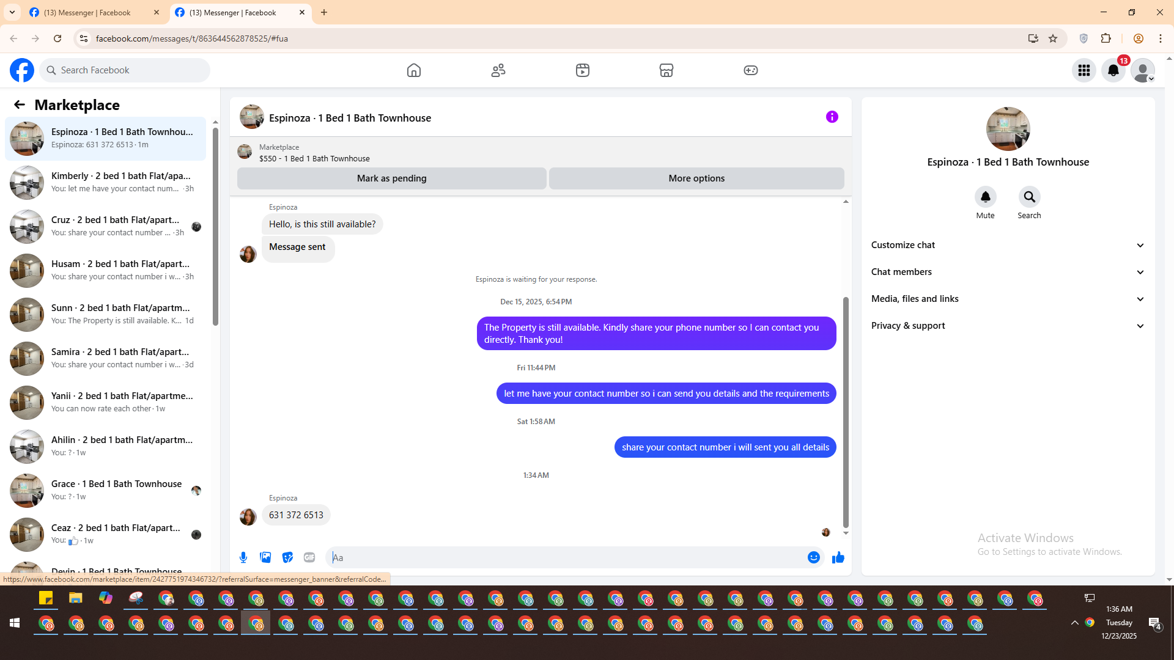Viewport: 1174px width, 660px height.
Task: Select the Grace 1 Bed Townhouse conversation
Action: tap(106, 491)
